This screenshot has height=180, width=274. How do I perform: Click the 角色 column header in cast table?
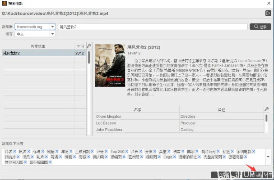coord(222,110)
